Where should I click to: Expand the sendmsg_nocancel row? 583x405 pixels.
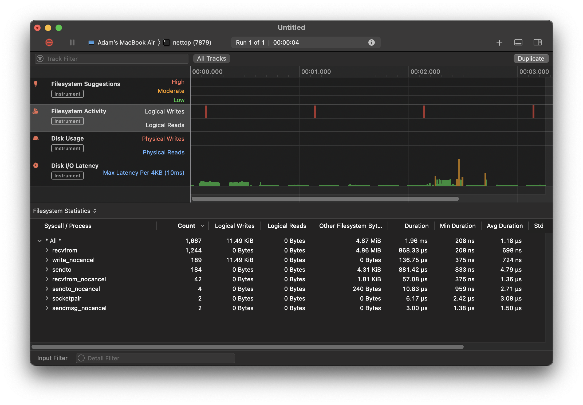coord(47,308)
